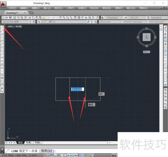Open the 绘图(D) menu
The width and height of the screenshot is (168, 157).
(x=82, y=8)
